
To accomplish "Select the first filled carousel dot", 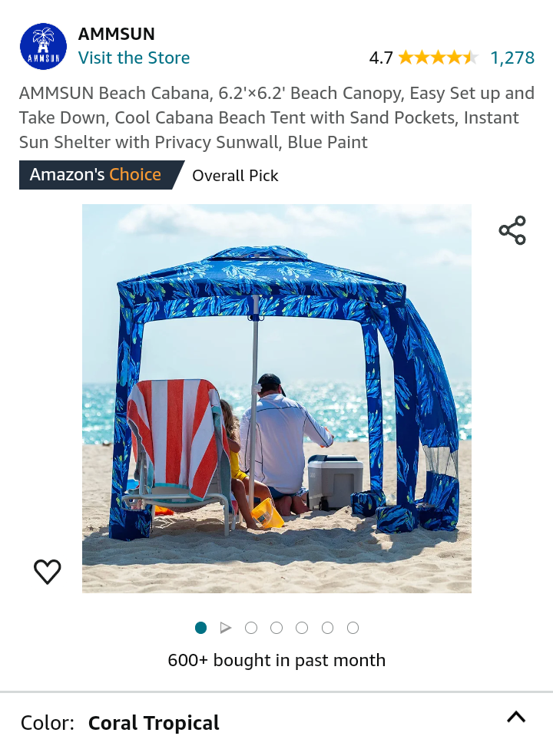I will pyautogui.click(x=200, y=628).
